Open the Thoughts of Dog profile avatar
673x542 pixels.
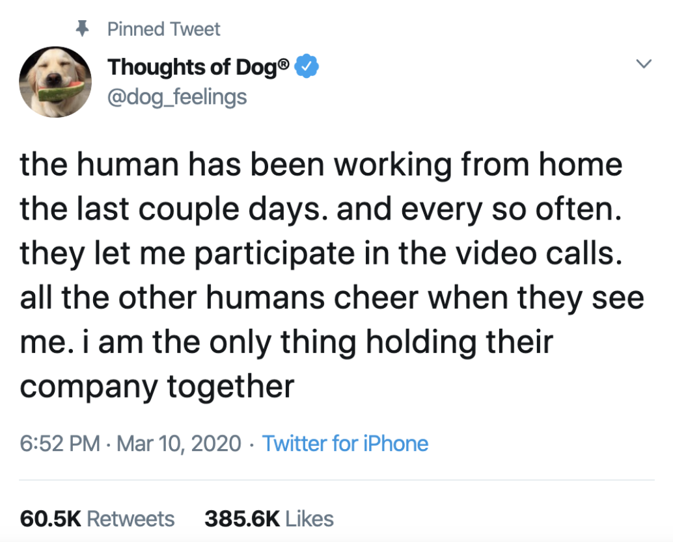(55, 82)
